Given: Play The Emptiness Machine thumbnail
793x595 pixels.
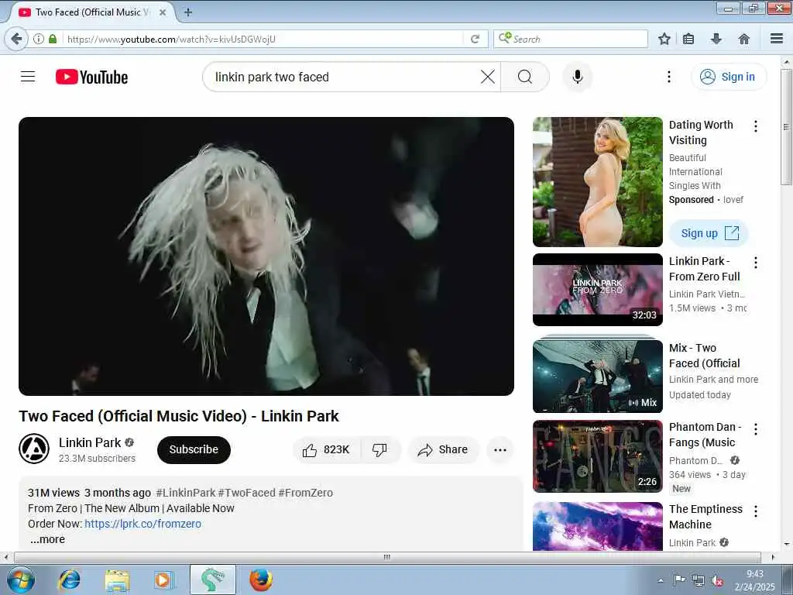Looking at the screenshot, I should click(597, 526).
